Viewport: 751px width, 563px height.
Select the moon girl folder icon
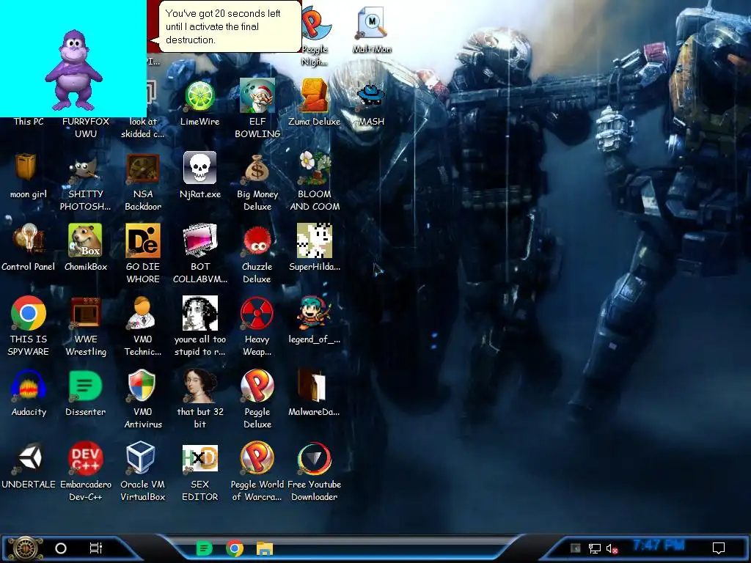[26, 167]
